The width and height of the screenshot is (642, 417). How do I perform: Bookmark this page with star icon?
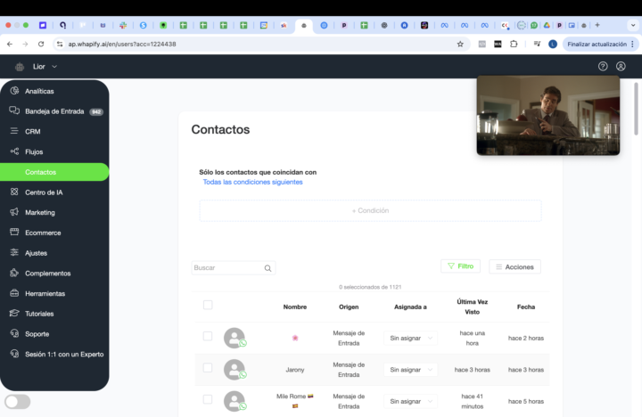(460, 44)
